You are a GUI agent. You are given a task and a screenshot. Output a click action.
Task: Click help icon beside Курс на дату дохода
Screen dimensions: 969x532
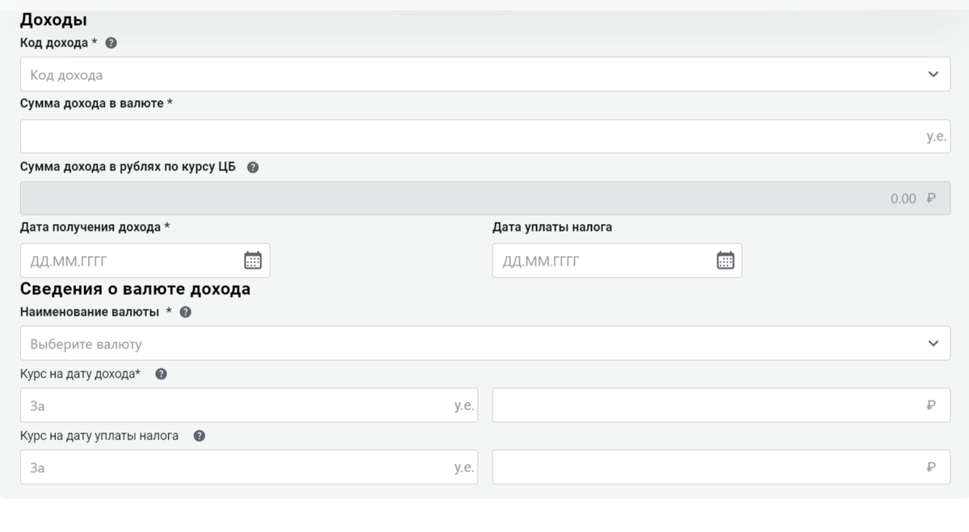(161, 374)
